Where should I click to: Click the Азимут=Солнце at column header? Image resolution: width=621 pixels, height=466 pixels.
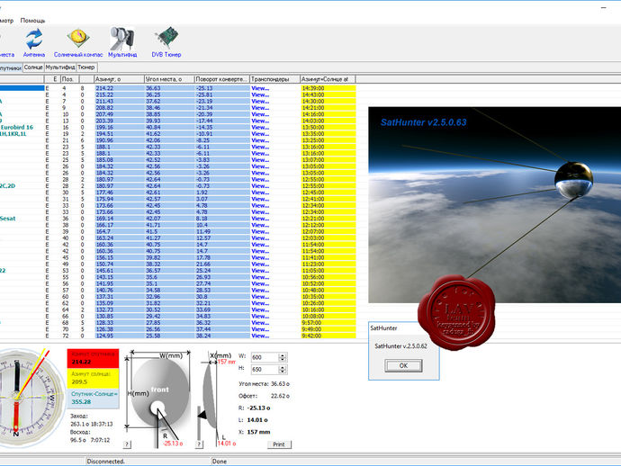click(x=328, y=79)
